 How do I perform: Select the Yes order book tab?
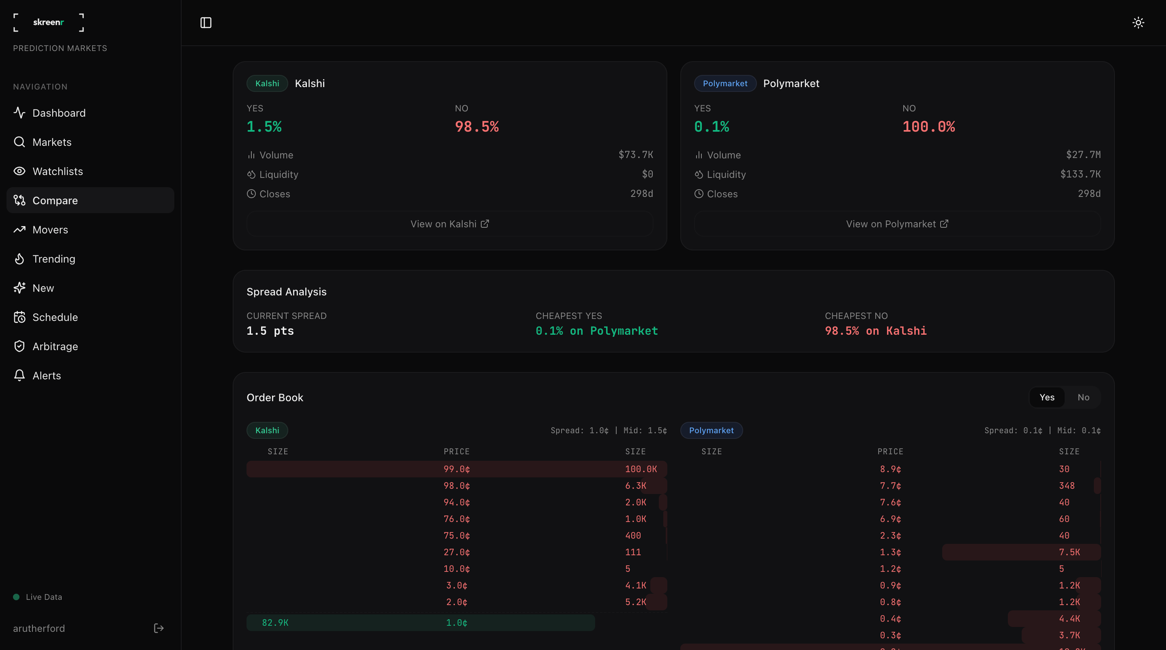coord(1047,397)
